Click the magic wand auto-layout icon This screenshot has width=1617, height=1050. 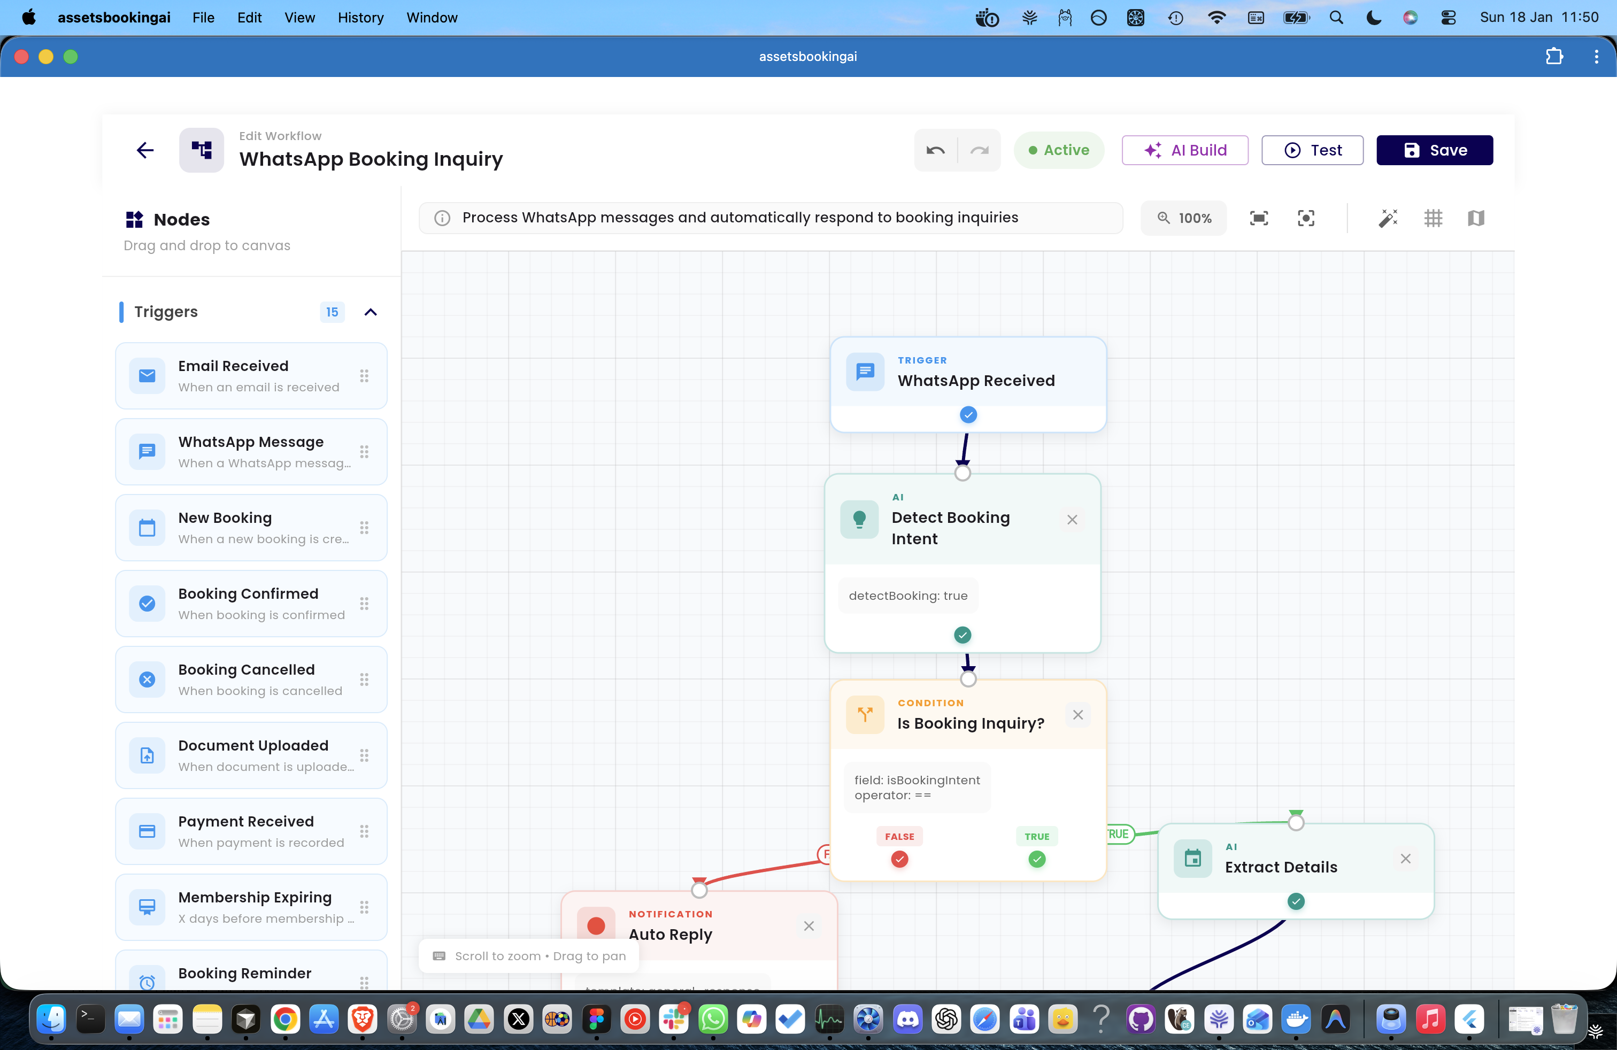[1388, 218]
